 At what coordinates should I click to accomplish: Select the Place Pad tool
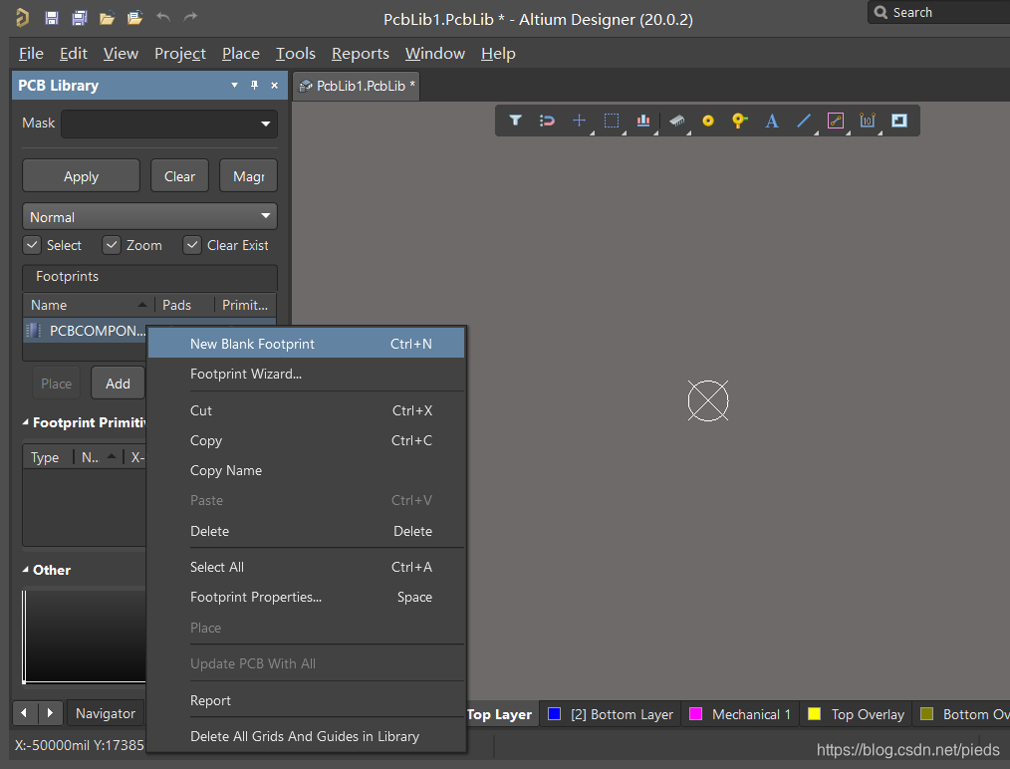pos(708,121)
